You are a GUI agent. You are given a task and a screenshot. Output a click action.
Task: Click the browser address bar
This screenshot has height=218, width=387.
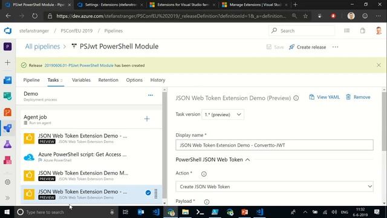point(171,16)
